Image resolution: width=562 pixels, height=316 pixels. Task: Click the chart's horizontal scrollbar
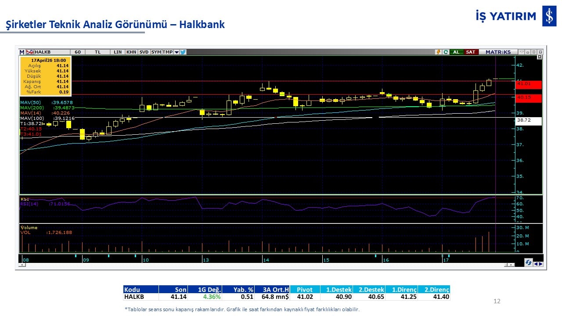[x=263, y=265]
